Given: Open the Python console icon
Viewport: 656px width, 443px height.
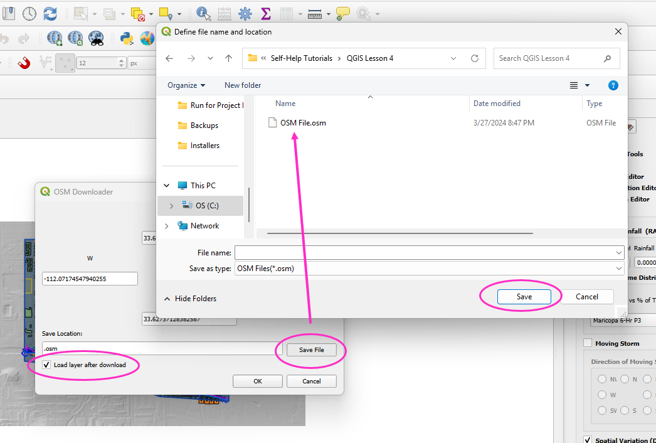Looking at the screenshot, I should click(x=127, y=38).
